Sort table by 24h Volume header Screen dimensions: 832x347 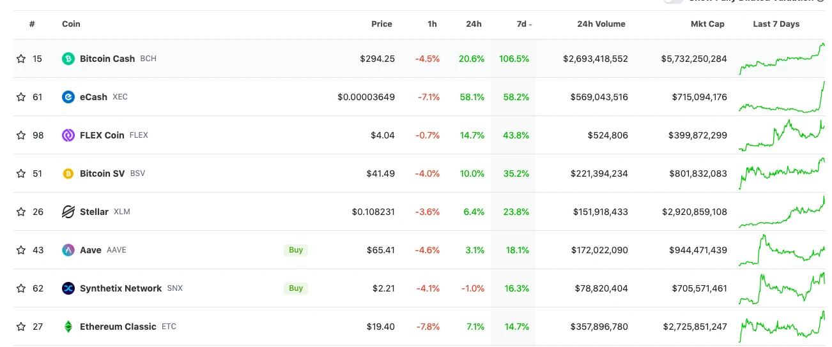pos(601,24)
